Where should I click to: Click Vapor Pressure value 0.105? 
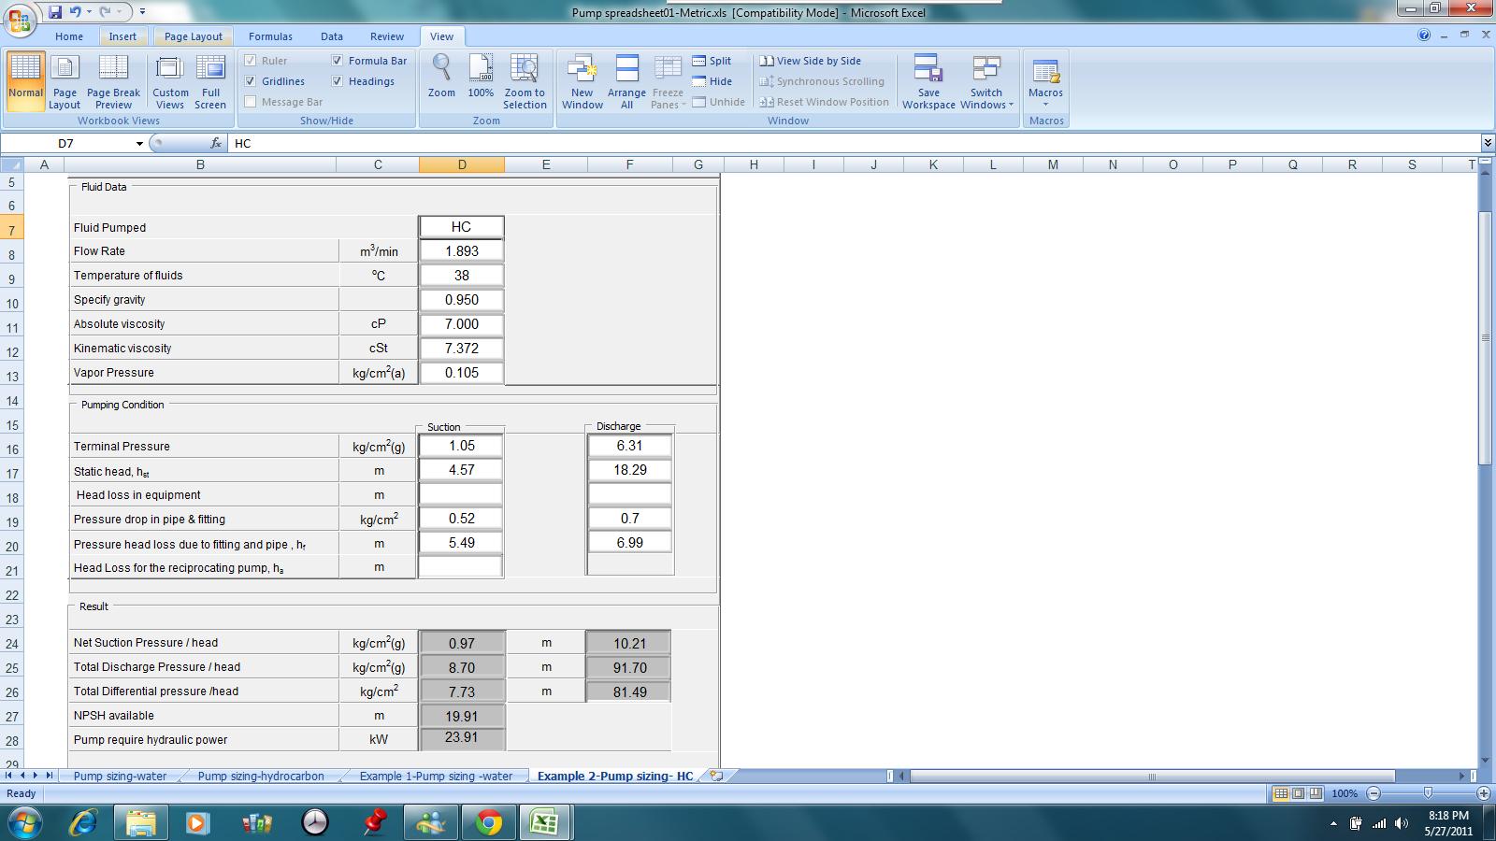pos(462,372)
